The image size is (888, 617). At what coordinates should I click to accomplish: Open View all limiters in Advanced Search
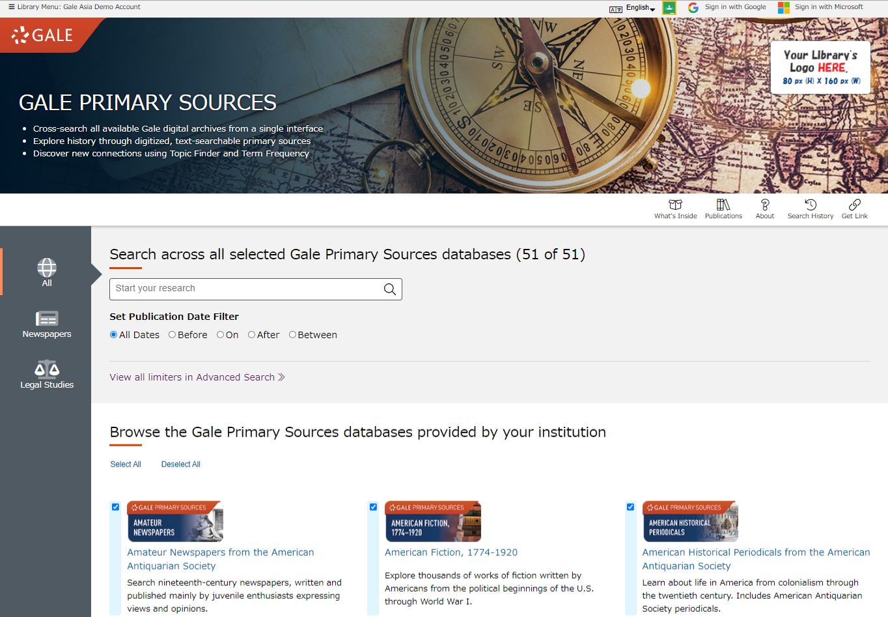point(197,377)
